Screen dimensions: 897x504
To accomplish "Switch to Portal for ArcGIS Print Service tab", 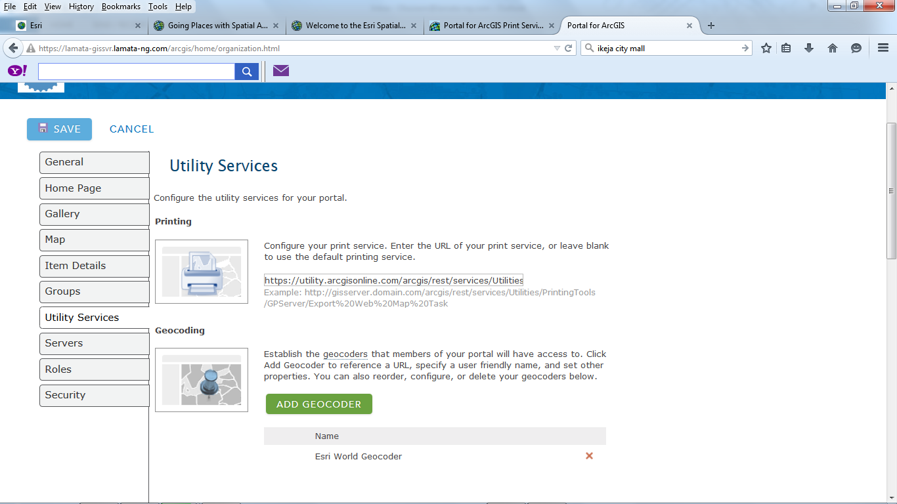I will [492, 26].
